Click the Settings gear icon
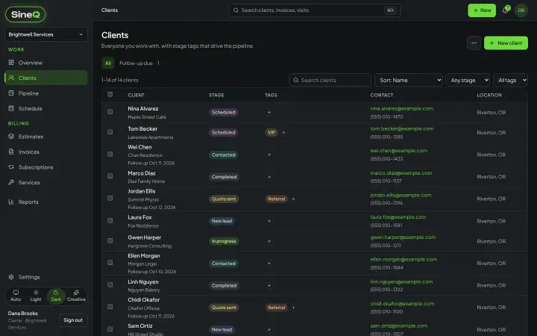The width and height of the screenshot is (537, 336). [11, 277]
